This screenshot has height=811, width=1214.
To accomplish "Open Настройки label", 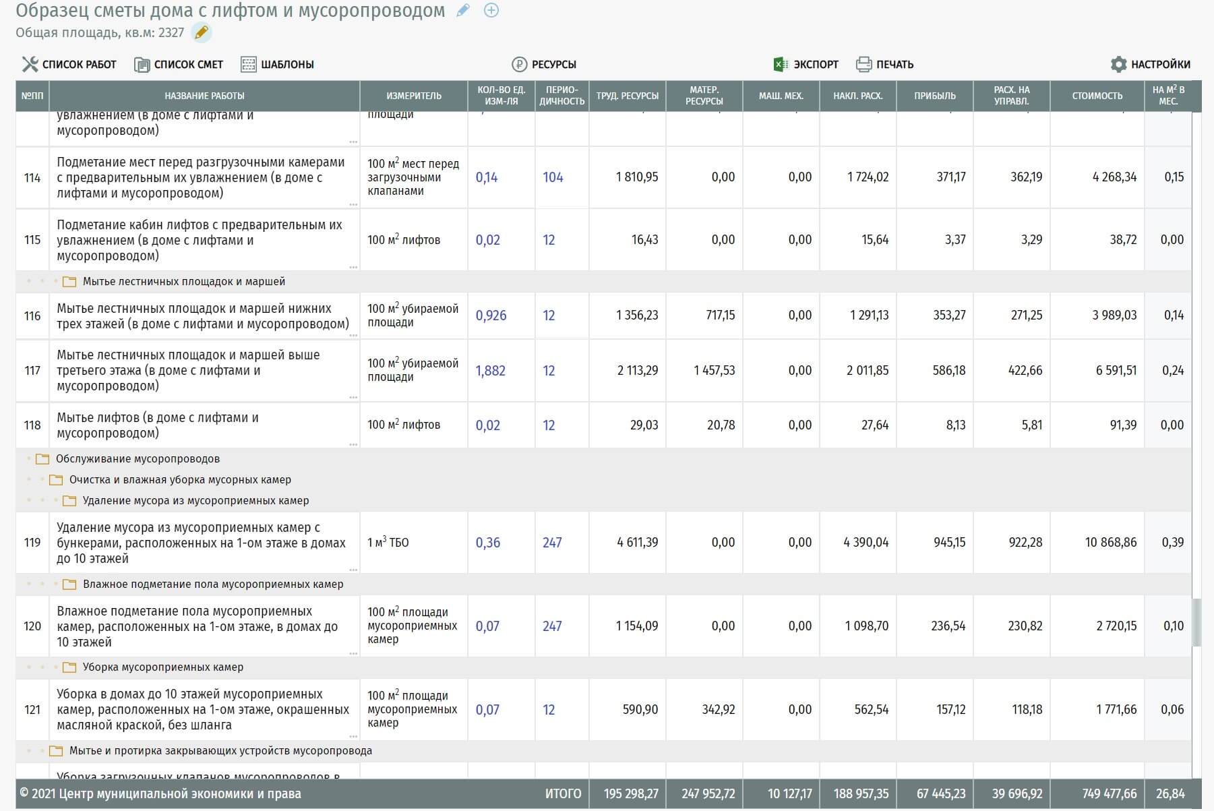I will pos(1160,65).
